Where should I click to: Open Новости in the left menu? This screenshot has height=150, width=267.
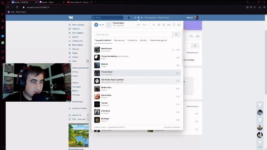click(76, 29)
